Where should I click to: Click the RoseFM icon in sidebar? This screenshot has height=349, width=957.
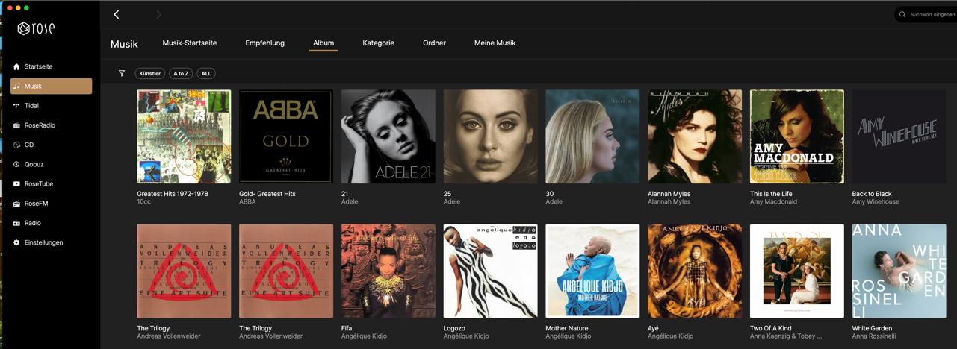[x=16, y=204]
